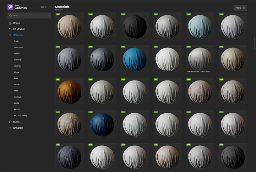
Task: Select the beige fabric material in first row
Action: click(69, 27)
